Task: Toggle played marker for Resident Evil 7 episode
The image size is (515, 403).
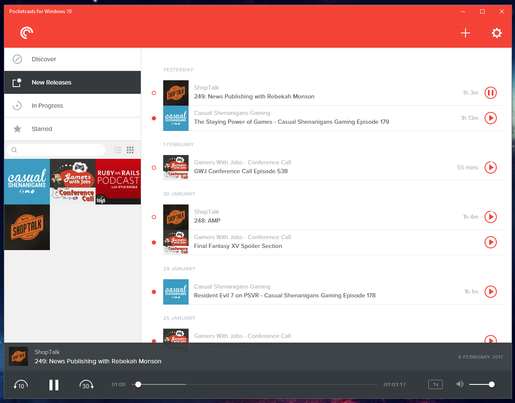Action: click(x=154, y=292)
